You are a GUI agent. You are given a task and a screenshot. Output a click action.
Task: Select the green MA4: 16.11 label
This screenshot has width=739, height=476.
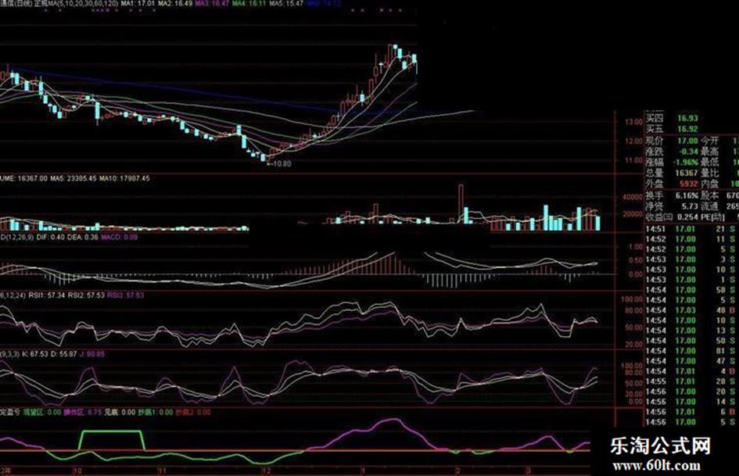249,3
